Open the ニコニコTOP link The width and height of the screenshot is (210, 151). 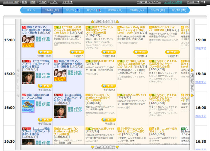11,2
